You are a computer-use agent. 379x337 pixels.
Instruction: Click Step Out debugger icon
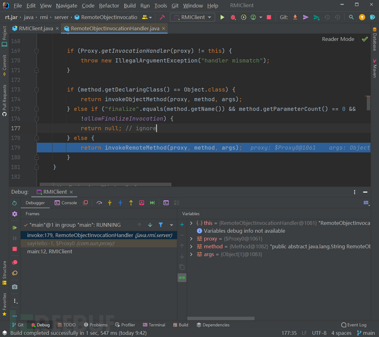(x=131, y=203)
